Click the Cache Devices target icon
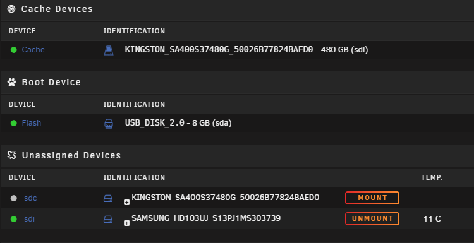Viewport: 474px width, 243px height. coord(11,9)
